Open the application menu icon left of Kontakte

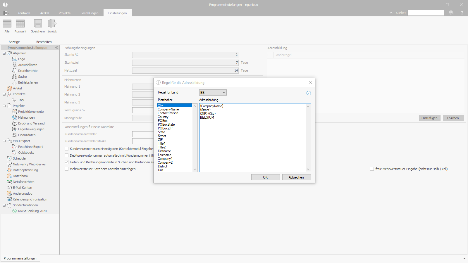pos(6,13)
